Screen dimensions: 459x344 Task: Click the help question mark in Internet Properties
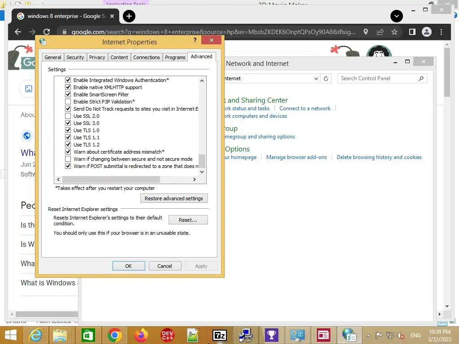195,40
